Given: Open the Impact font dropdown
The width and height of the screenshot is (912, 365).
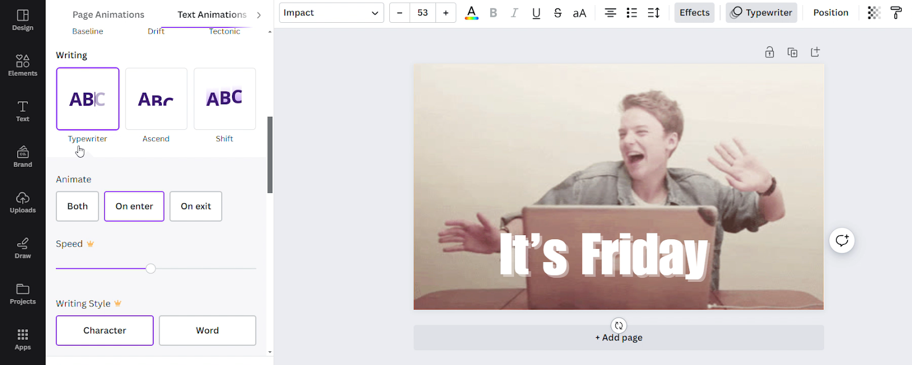Looking at the screenshot, I should coord(331,13).
